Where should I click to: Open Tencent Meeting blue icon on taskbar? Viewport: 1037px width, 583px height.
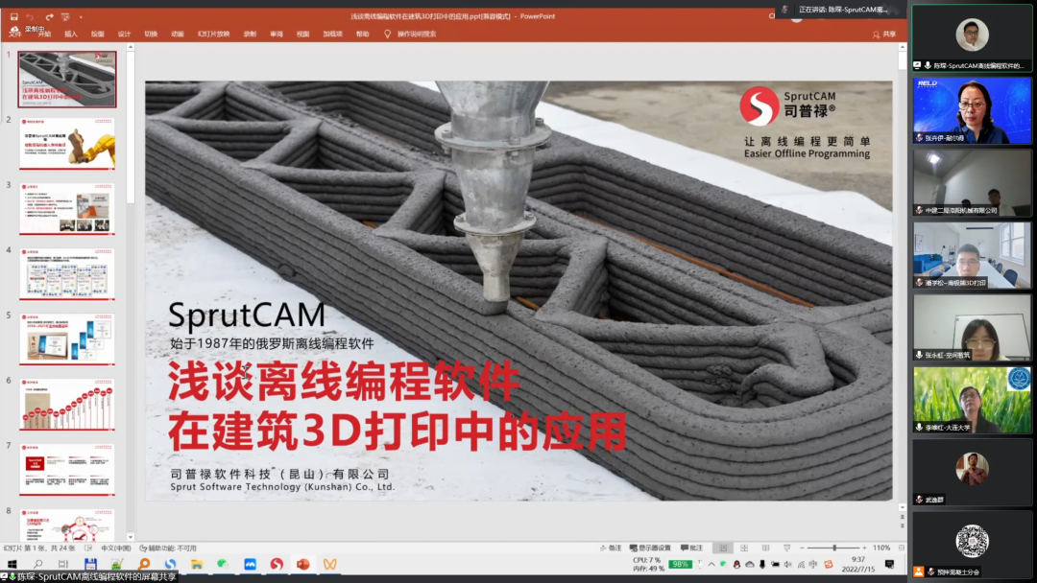(250, 564)
